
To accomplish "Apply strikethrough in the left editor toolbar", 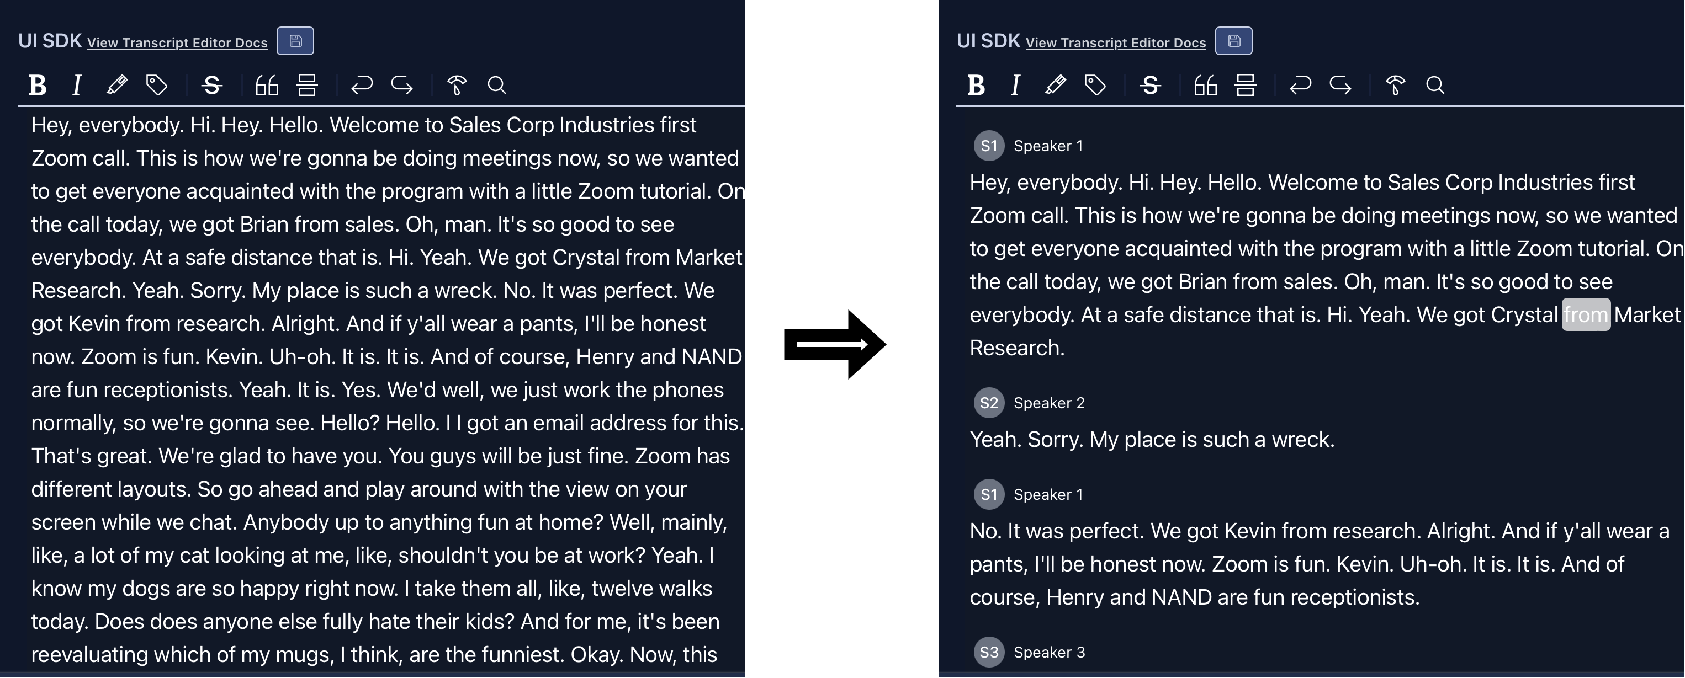I will pyautogui.click(x=212, y=85).
